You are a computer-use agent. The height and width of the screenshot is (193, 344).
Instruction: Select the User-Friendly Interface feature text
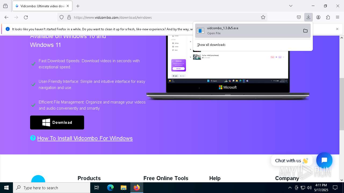pyautogui.click(x=92, y=84)
